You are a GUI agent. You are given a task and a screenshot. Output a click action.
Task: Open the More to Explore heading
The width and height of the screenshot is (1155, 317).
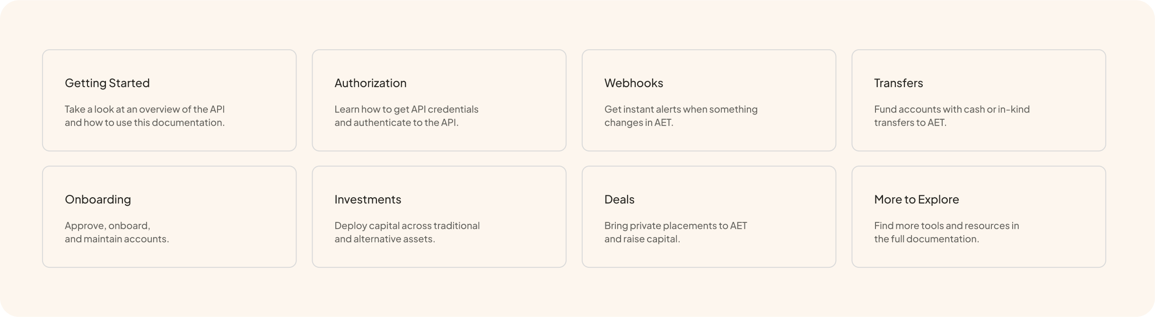click(916, 200)
